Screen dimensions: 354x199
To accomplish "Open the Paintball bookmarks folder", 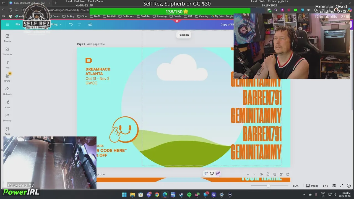I will (x=109, y=16).
